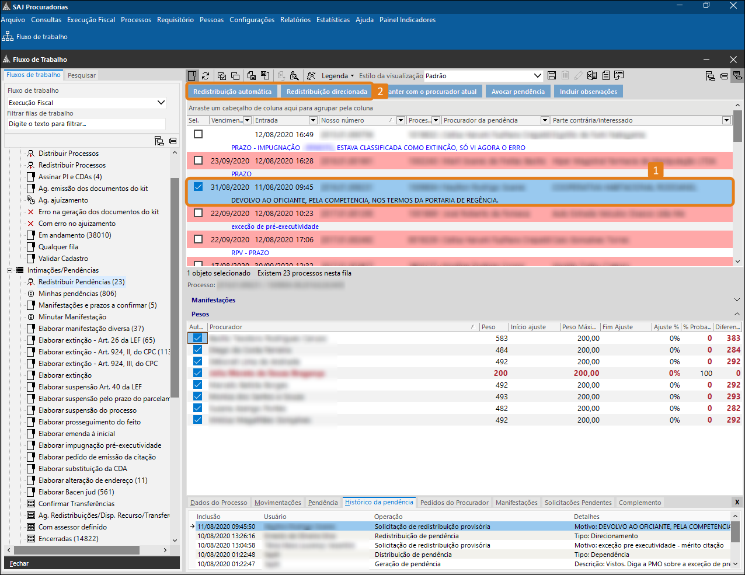Click the filter queues text field
The width and height of the screenshot is (745, 575).
coord(86,124)
